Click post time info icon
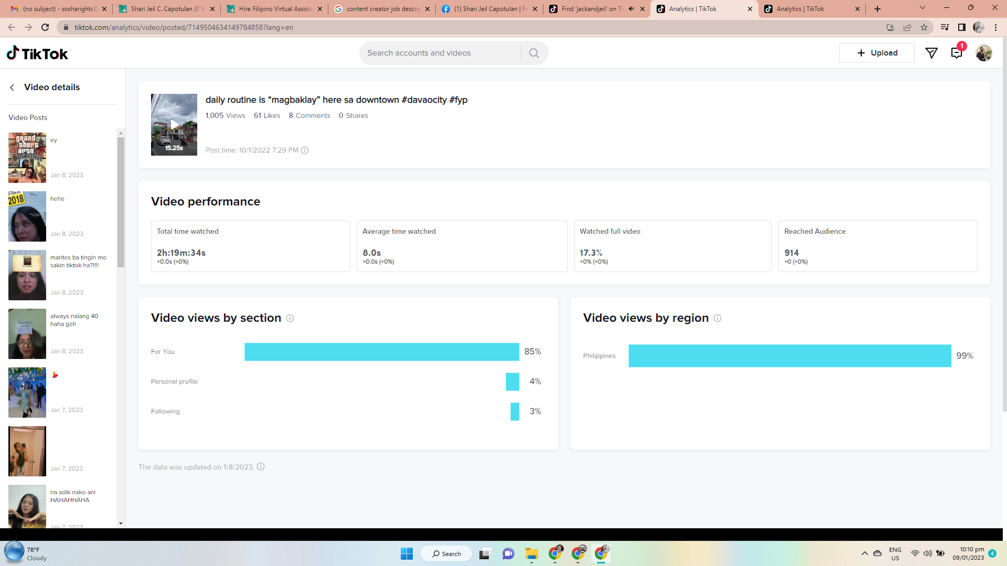 [305, 150]
